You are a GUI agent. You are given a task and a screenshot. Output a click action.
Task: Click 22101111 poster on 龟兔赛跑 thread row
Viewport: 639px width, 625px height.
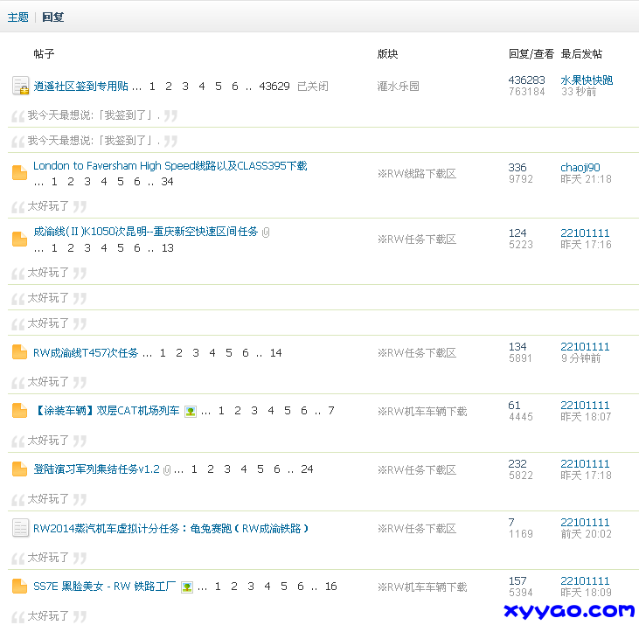[585, 523]
